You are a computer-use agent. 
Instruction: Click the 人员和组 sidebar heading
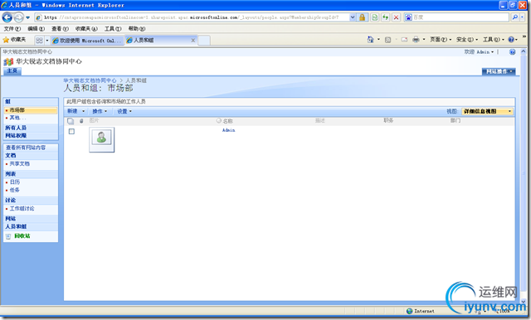16,226
